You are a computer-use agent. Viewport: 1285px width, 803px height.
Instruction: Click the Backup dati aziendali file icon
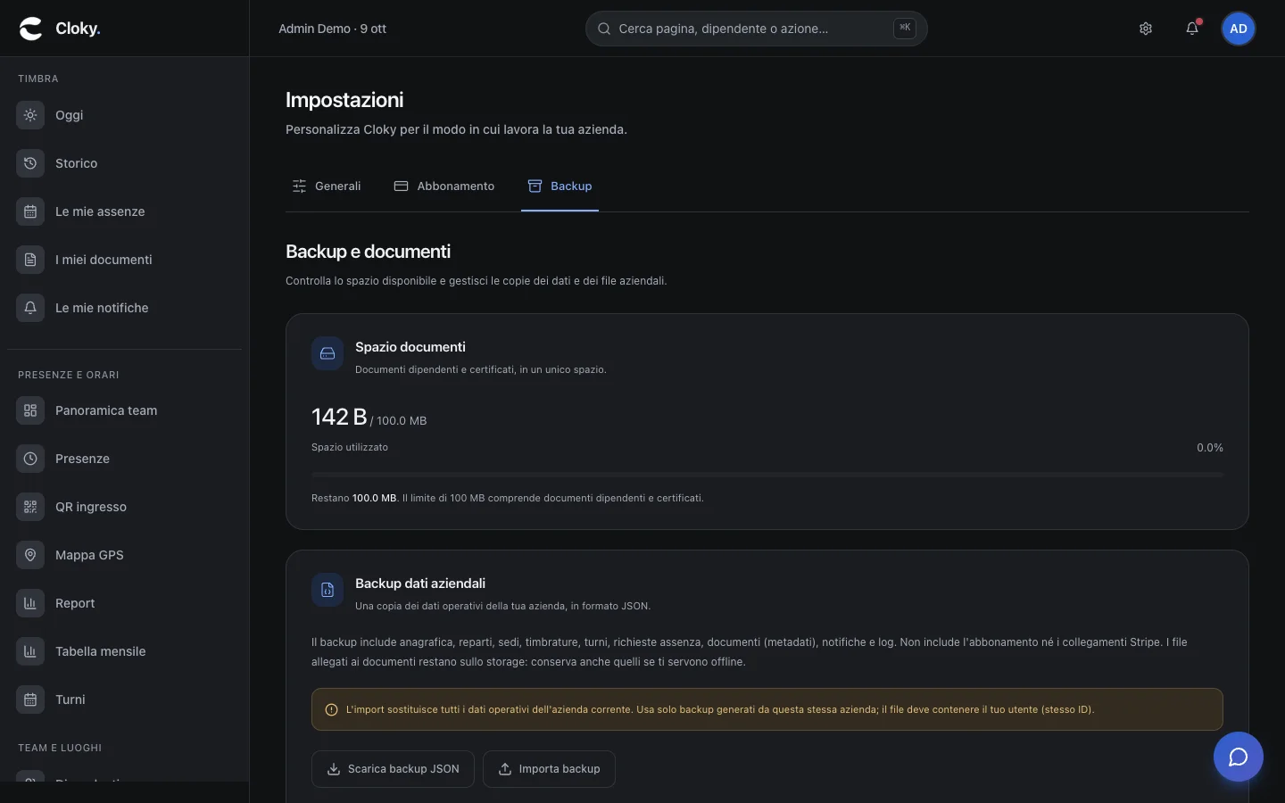pyautogui.click(x=327, y=590)
